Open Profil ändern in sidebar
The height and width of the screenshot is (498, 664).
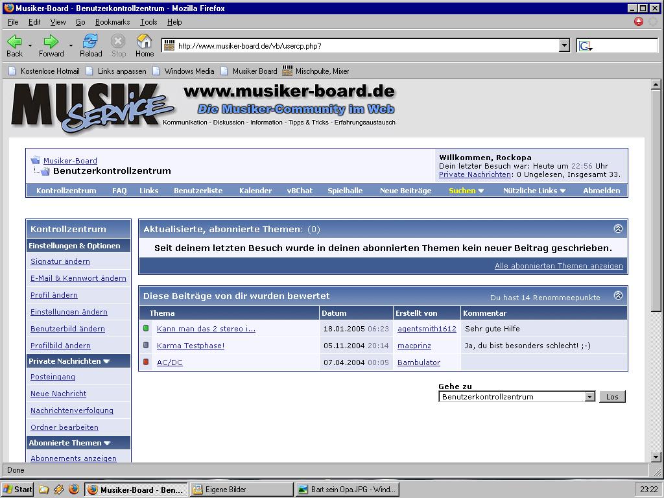point(54,295)
